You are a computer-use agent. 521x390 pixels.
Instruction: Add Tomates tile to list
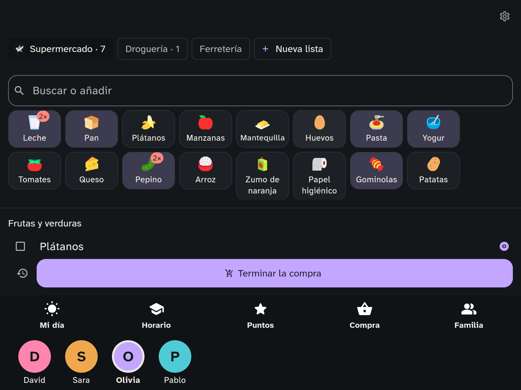pyautogui.click(x=35, y=171)
